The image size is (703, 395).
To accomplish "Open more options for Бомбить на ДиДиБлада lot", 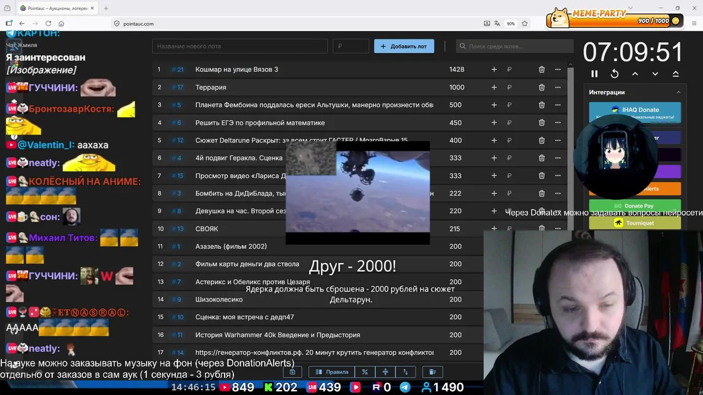I will tap(558, 193).
